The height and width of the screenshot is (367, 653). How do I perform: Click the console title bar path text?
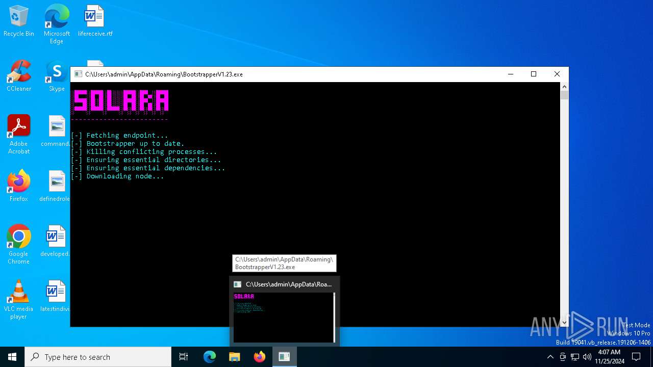pyautogui.click(x=164, y=74)
